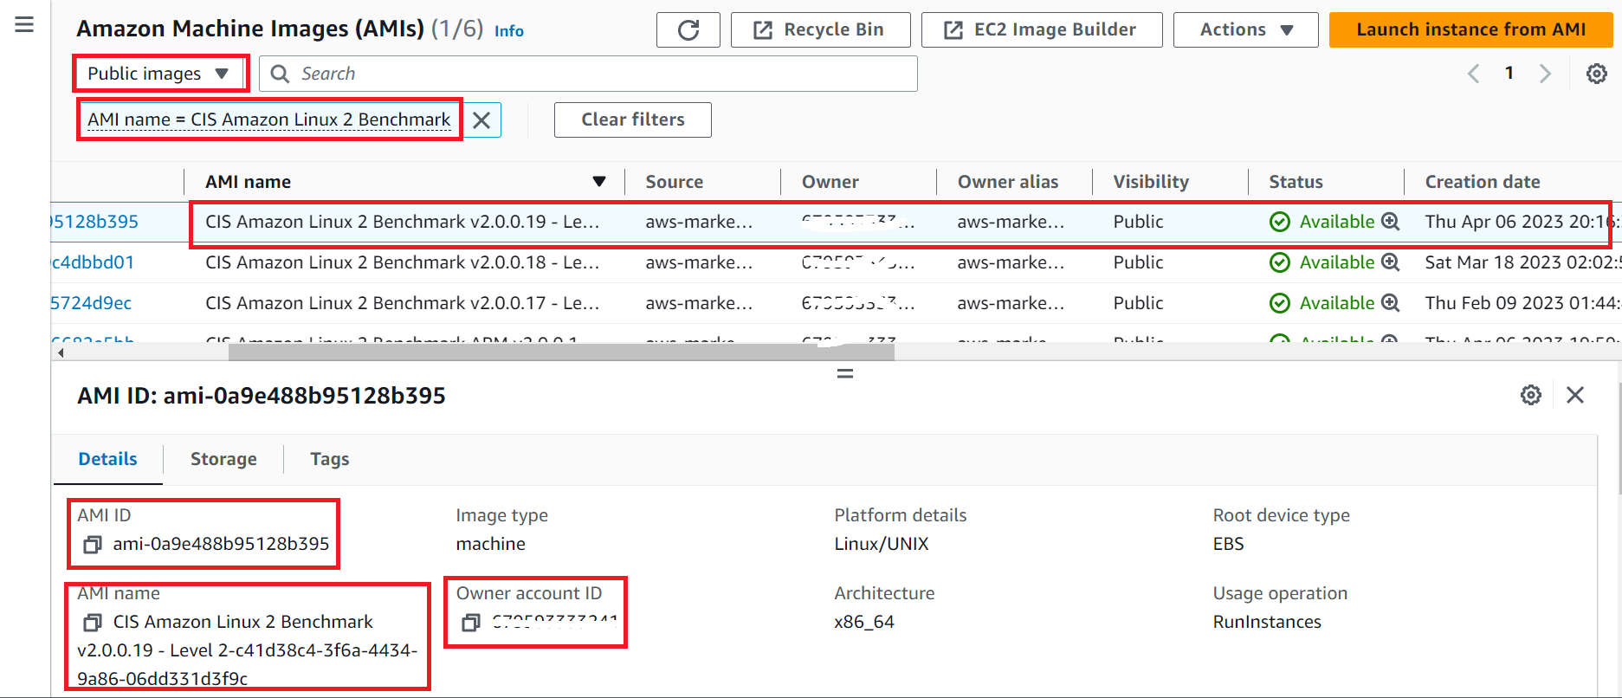The height and width of the screenshot is (698, 1622).
Task: Click the Visibility column header
Action: click(1151, 182)
